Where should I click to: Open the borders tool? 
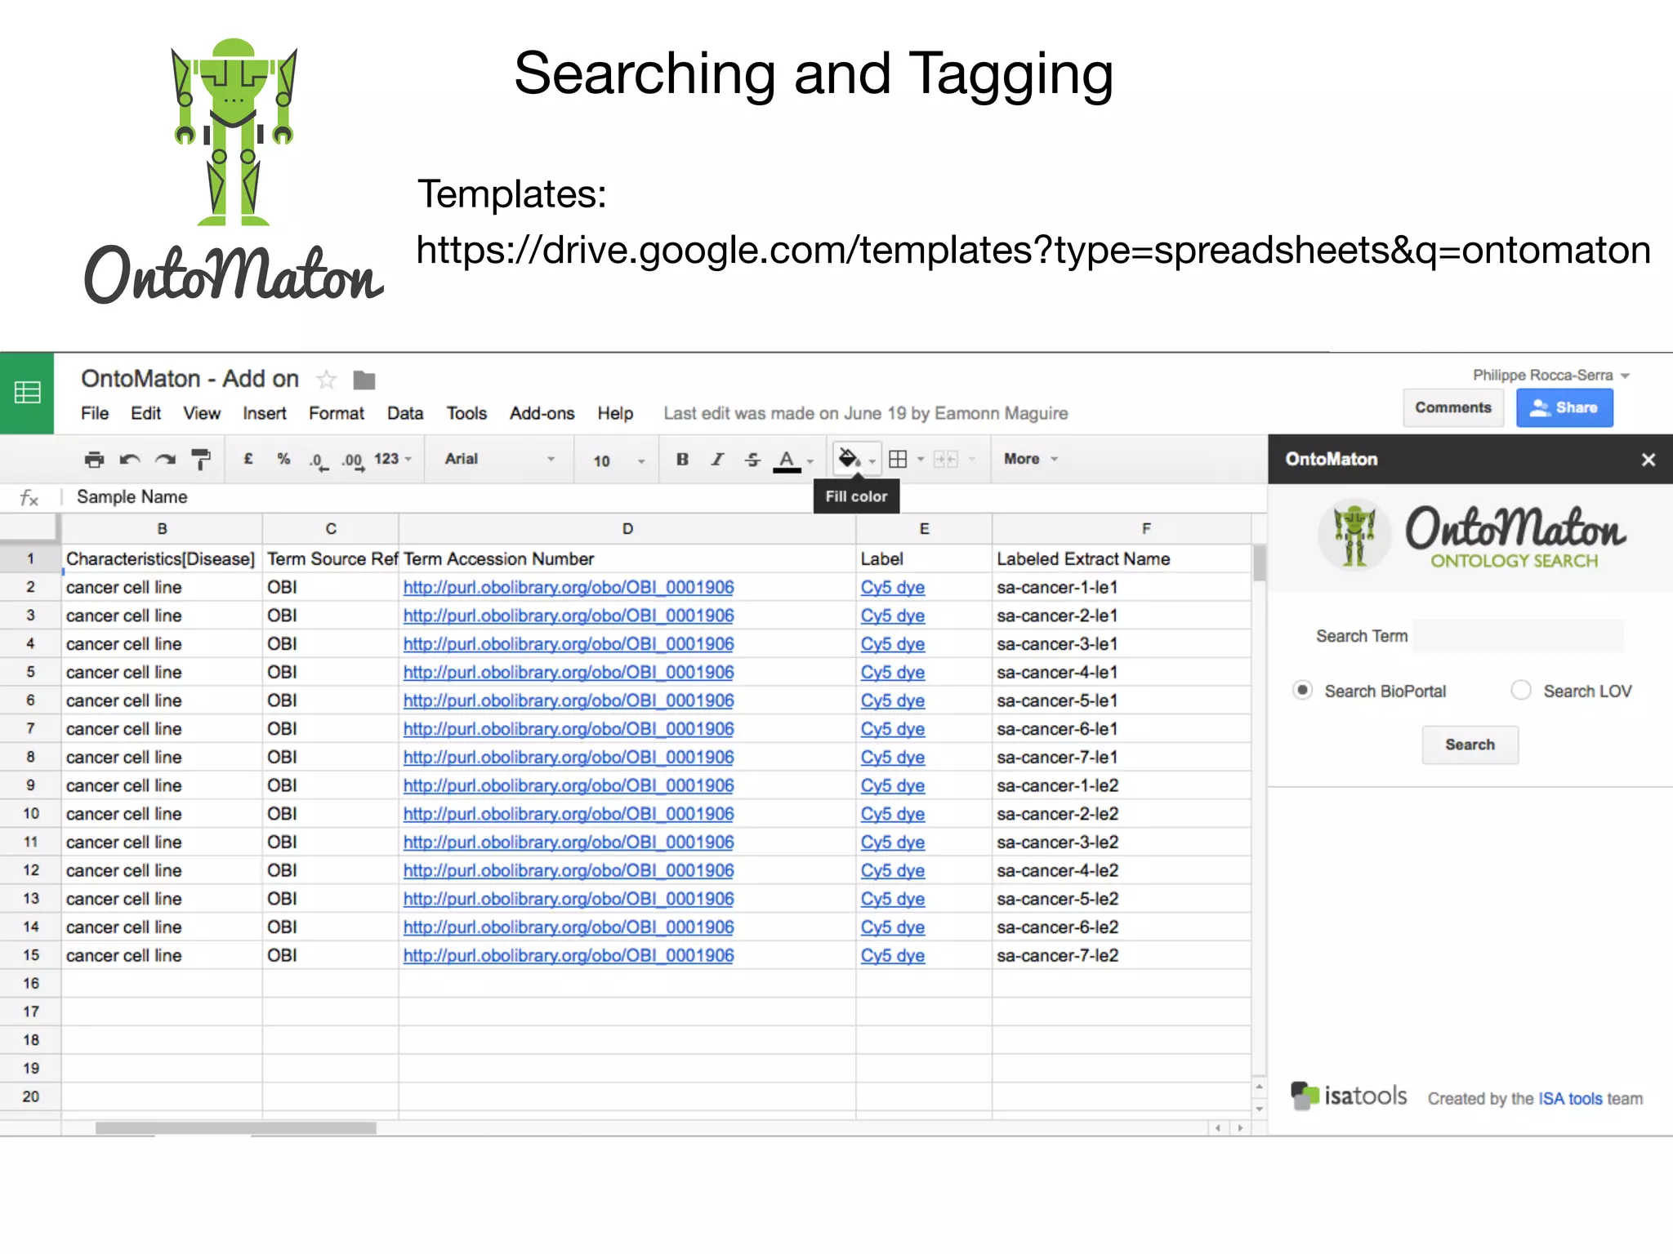pyautogui.click(x=898, y=459)
